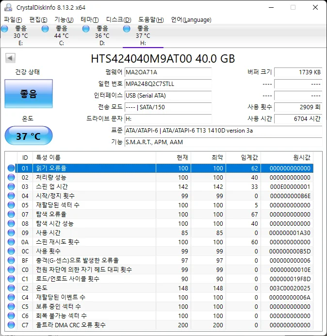327x336 pixels.
Task: Click the status orb for 재할당된 이벤트 수 row
Action: [11, 297]
